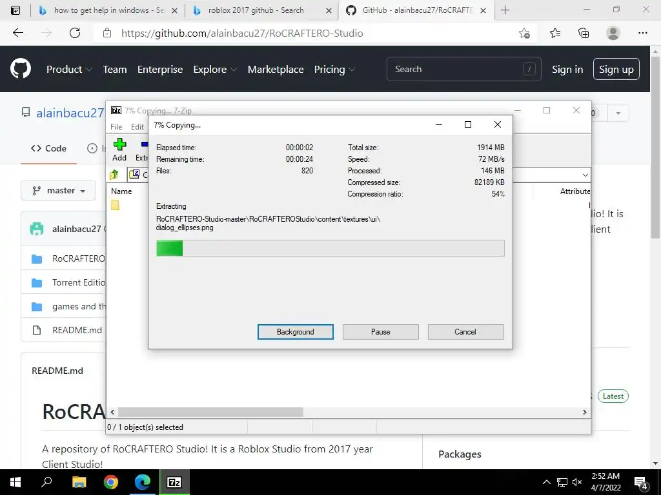Close the 'roblox 2017 github' tab
Viewport: 661px width, 495px height.
pyautogui.click(x=329, y=10)
